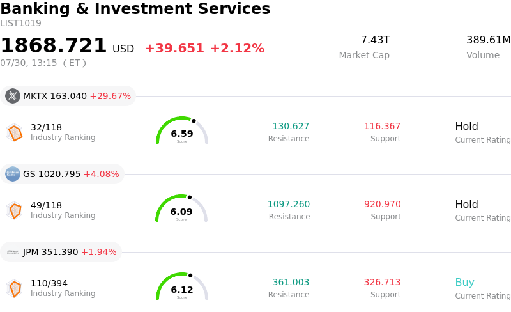Click the 389.61M Volume figure
511x312 pixels.
pyautogui.click(x=488, y=40)
